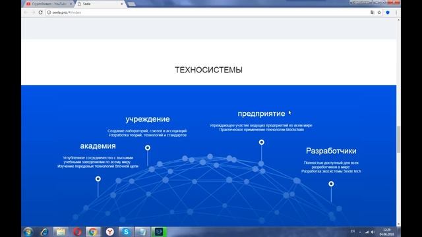This screenshot has height=237, width=422.
Task: Launch Internet Explorer from the taskbar
Action: coord(44,232)
